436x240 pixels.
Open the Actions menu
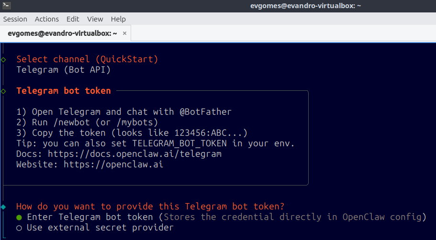click(x=47, y=19)
